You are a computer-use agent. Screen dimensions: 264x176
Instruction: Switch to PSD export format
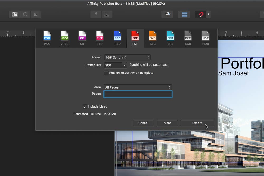click(x=117, y=38)
